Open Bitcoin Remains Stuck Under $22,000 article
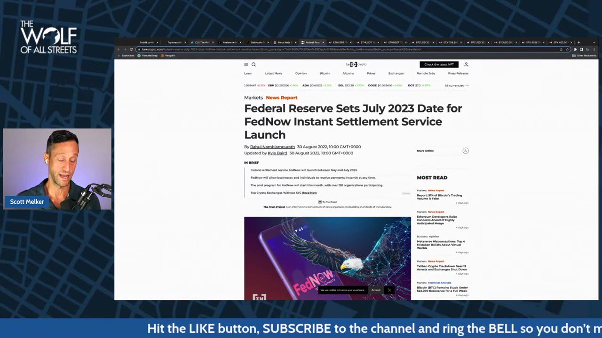Image resolution: width=602 pixels, height=338 pixels. click(442, 289)
